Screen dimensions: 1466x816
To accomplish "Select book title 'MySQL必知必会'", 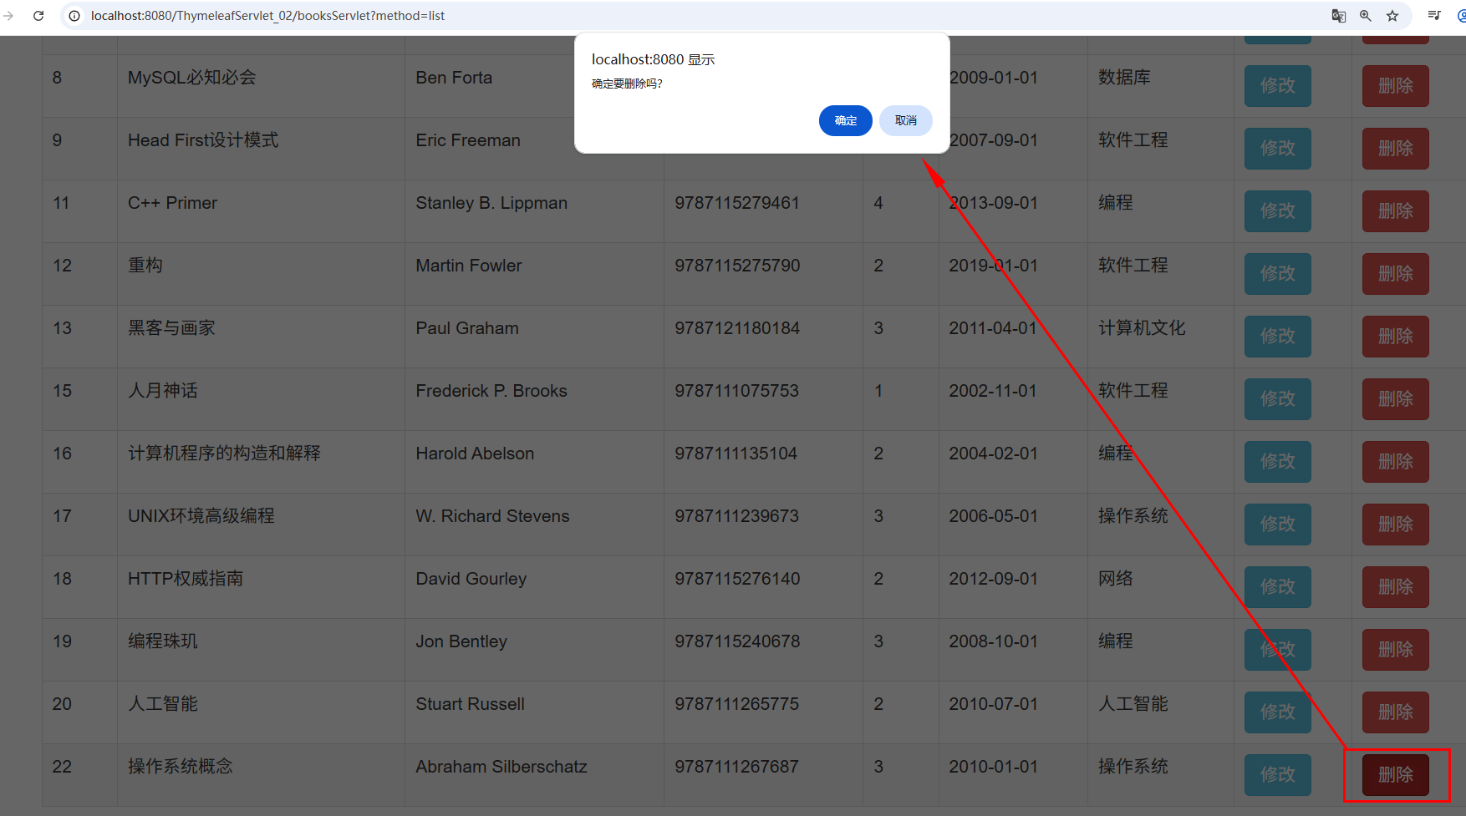I will [x=191, y=78].
